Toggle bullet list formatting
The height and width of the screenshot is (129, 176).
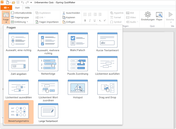tap(85, 14)
